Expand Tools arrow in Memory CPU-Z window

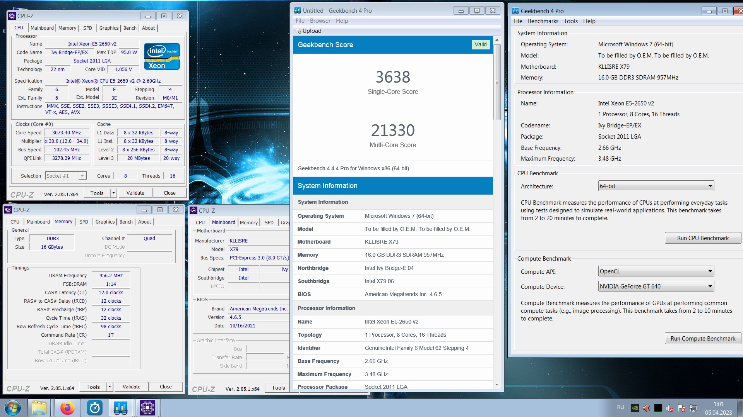[110, 386]
